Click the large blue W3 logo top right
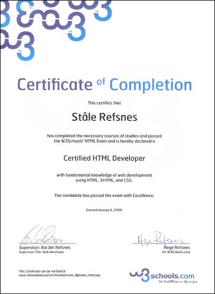 (90, 10)
